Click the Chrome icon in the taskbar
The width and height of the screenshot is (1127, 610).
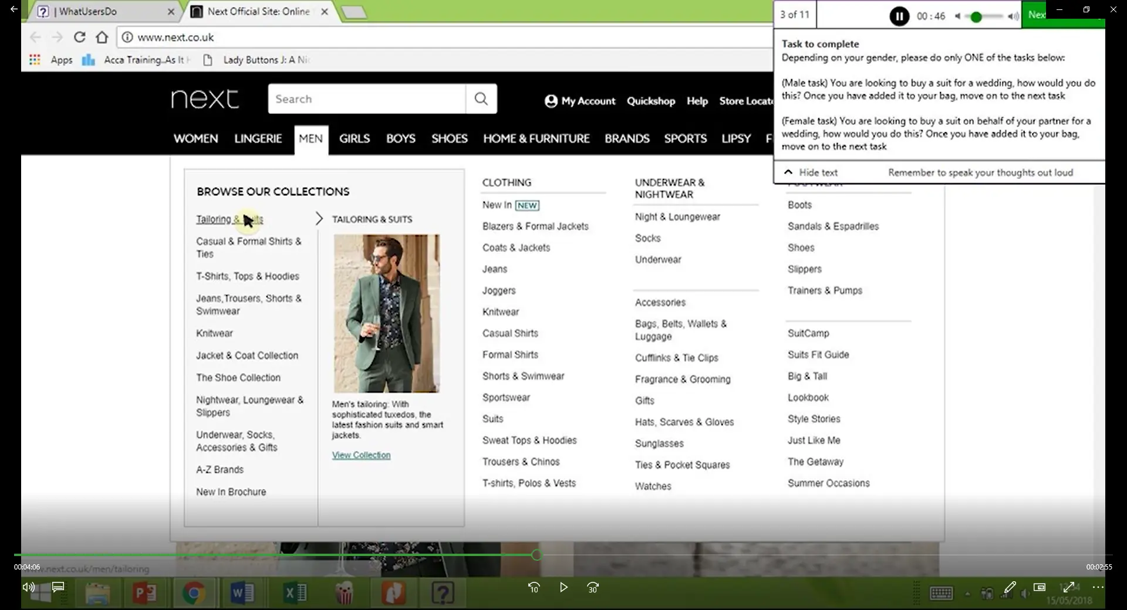193,594
